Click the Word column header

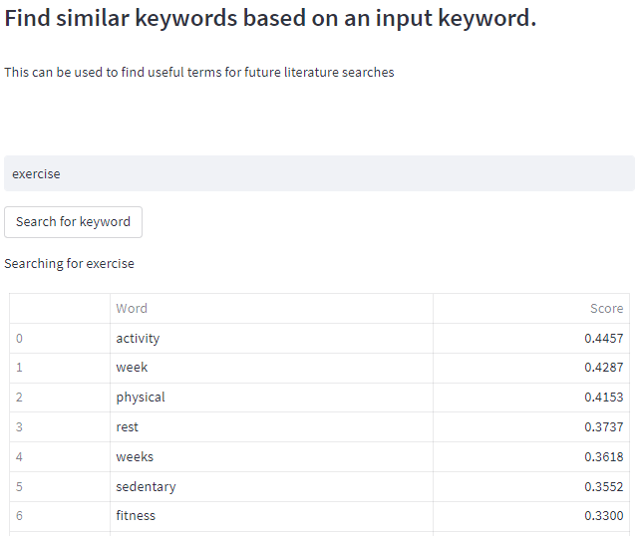270,309
